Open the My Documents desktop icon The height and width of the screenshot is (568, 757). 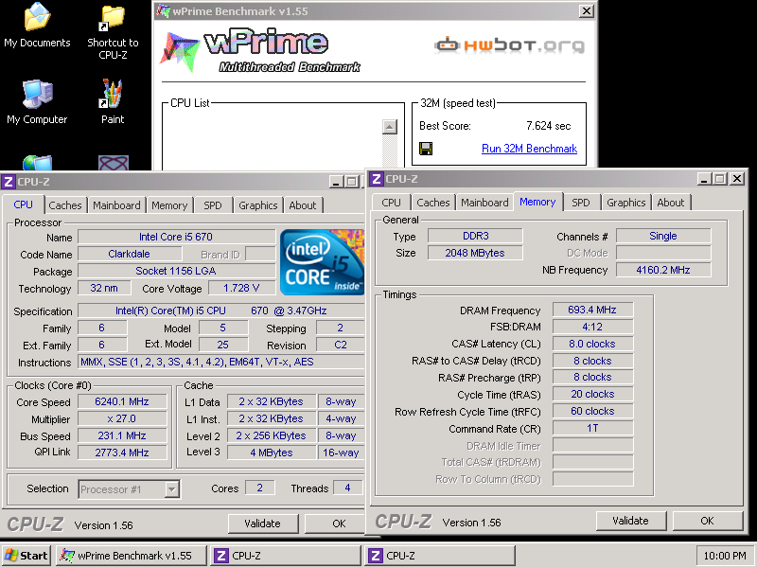[x=37, y=26]
